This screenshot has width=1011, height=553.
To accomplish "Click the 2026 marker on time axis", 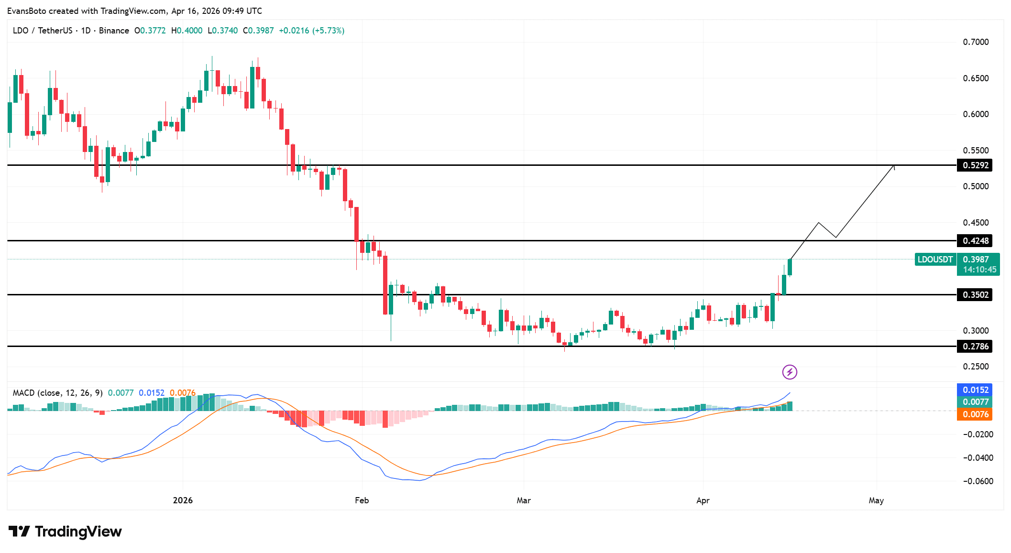I will click(183, 500).
